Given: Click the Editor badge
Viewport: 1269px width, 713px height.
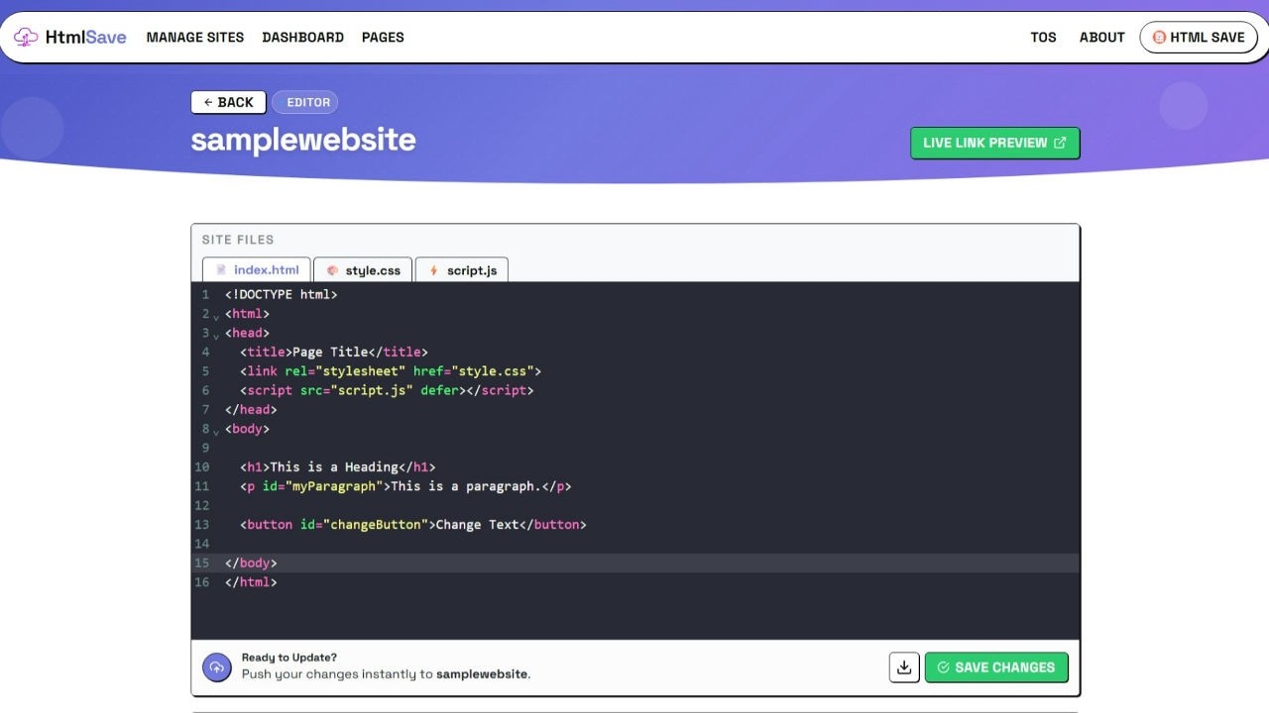Looking at the screenshot, I should point(305,102).
